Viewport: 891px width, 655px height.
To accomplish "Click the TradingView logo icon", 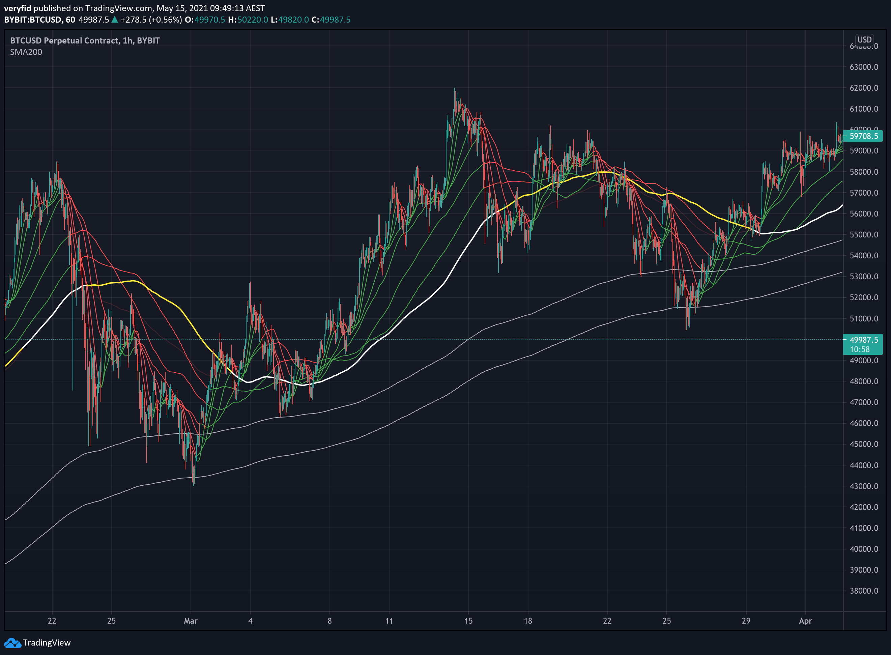I will (12, 643).
